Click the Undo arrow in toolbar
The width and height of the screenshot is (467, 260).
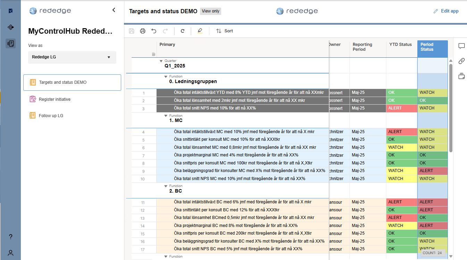pyautogui.click(x=154, y=31)
